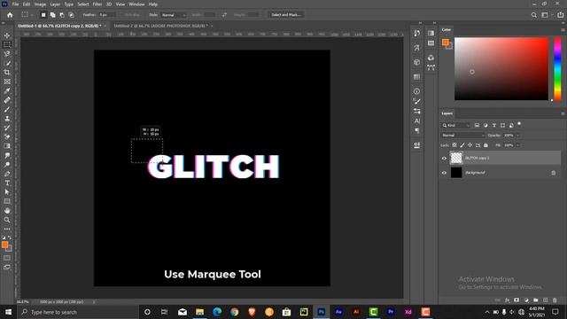
Task: Choose Intersect with selection mode
Action: 71,15
